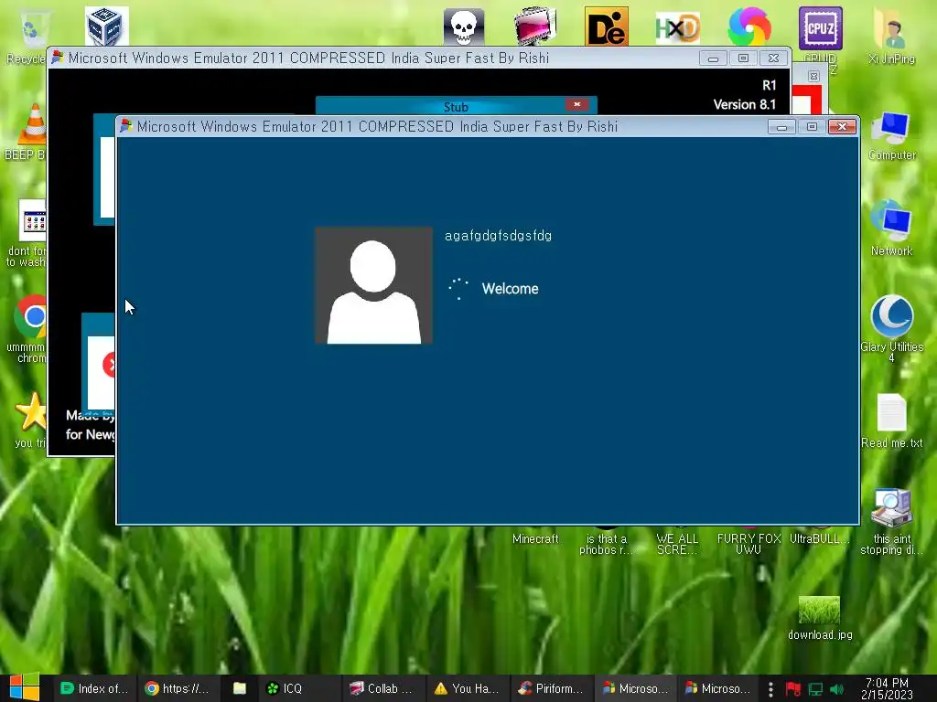Open the file explorer folder taskbar item

click(x=239, y=688)
